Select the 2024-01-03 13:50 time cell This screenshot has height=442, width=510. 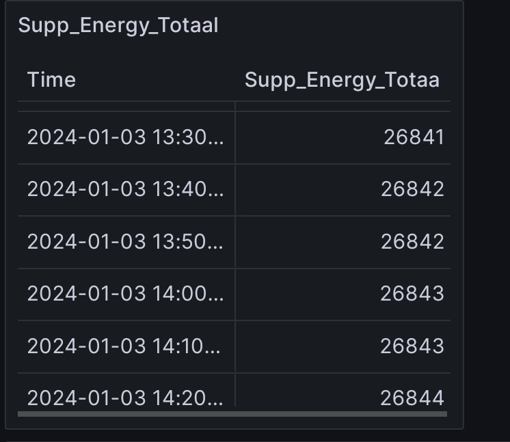tap(126, 242)
